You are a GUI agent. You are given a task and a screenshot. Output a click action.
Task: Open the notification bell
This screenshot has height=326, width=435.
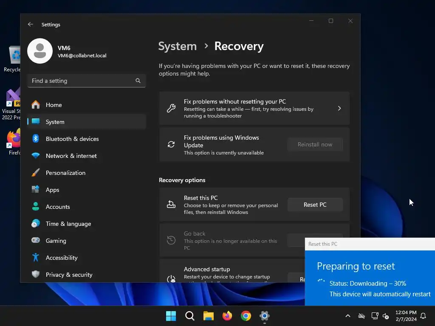423,316
